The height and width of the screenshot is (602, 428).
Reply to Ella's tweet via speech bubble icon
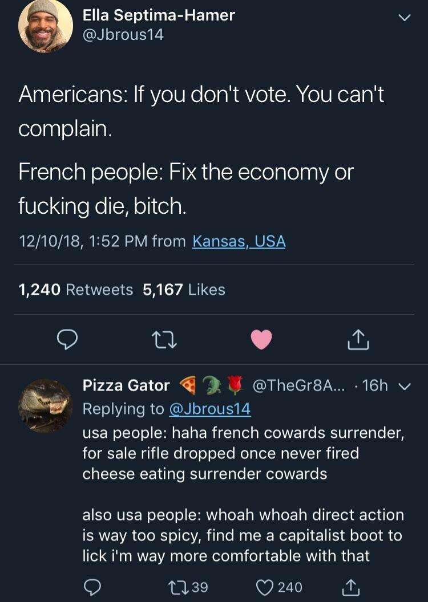click(68, 340)
